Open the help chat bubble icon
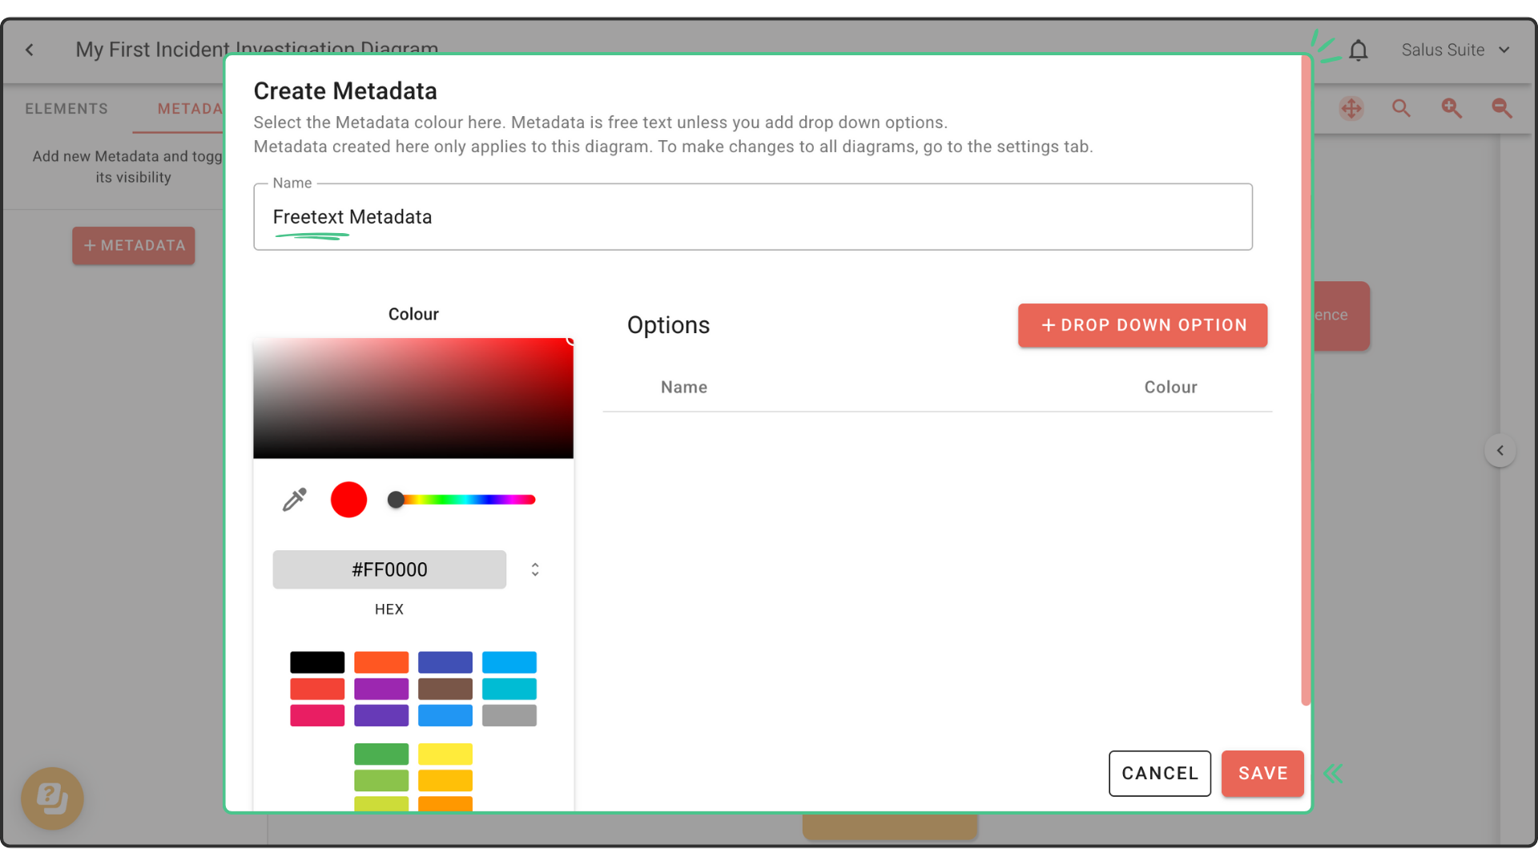 pyautogui.click(x=52, y=798)
